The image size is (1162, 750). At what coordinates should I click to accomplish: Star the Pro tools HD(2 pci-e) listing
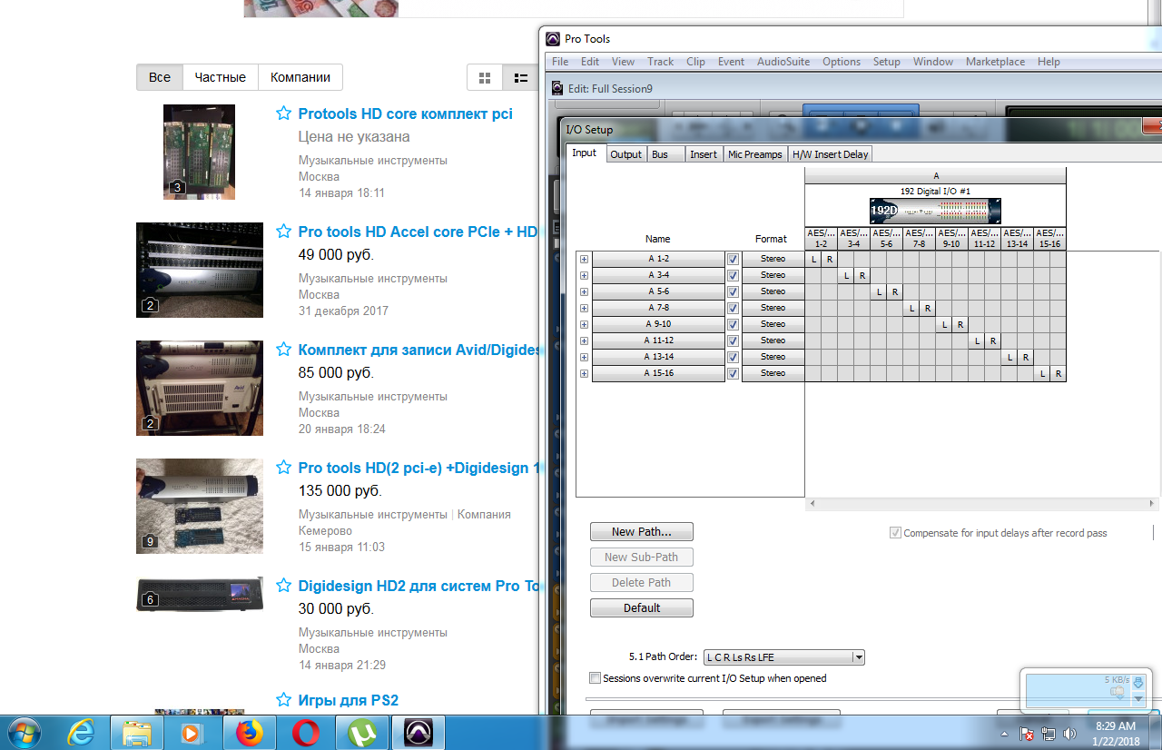point(283,468)
